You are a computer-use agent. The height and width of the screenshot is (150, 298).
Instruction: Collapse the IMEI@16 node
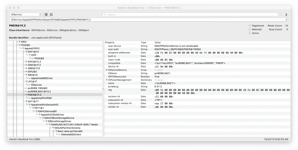(27, 75)
